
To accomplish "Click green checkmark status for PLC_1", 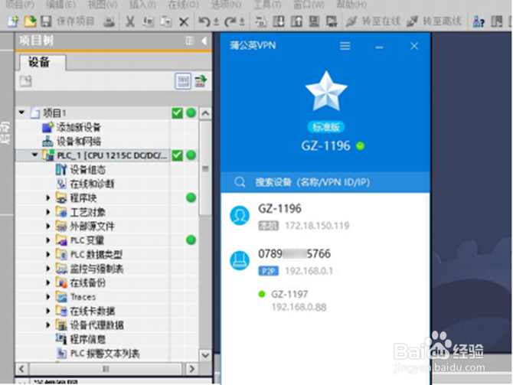I will pos(177,155).
